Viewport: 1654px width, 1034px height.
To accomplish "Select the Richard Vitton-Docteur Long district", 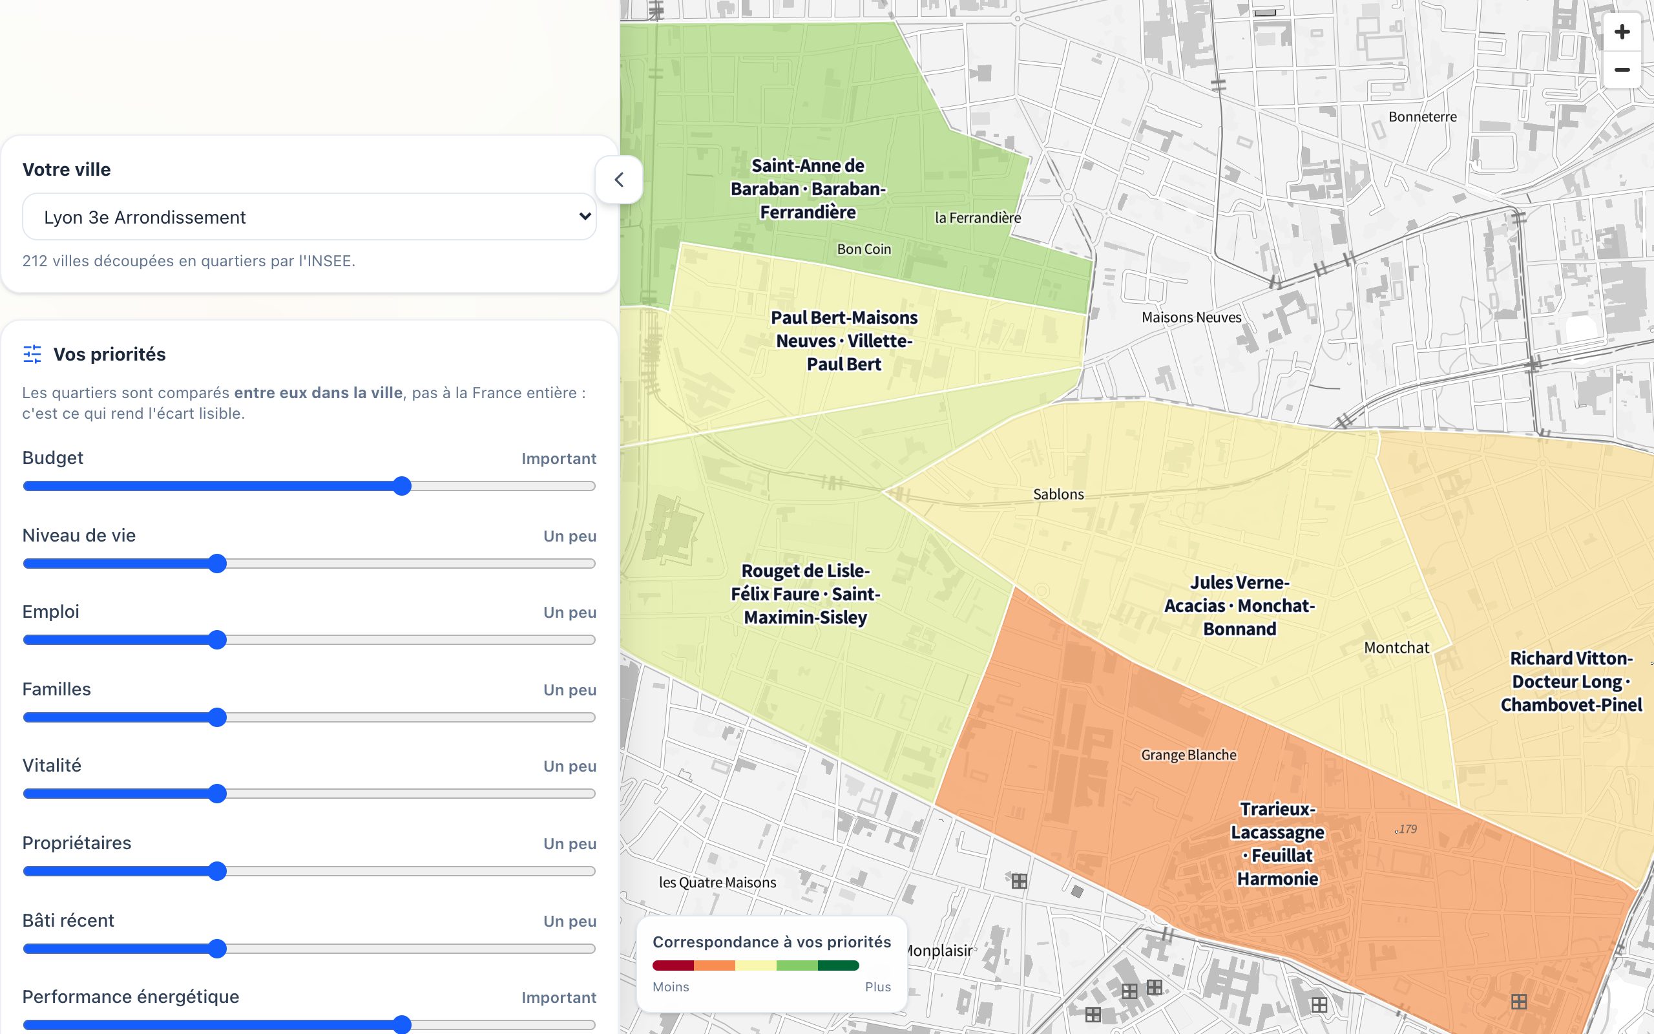I will (1571, 681).
